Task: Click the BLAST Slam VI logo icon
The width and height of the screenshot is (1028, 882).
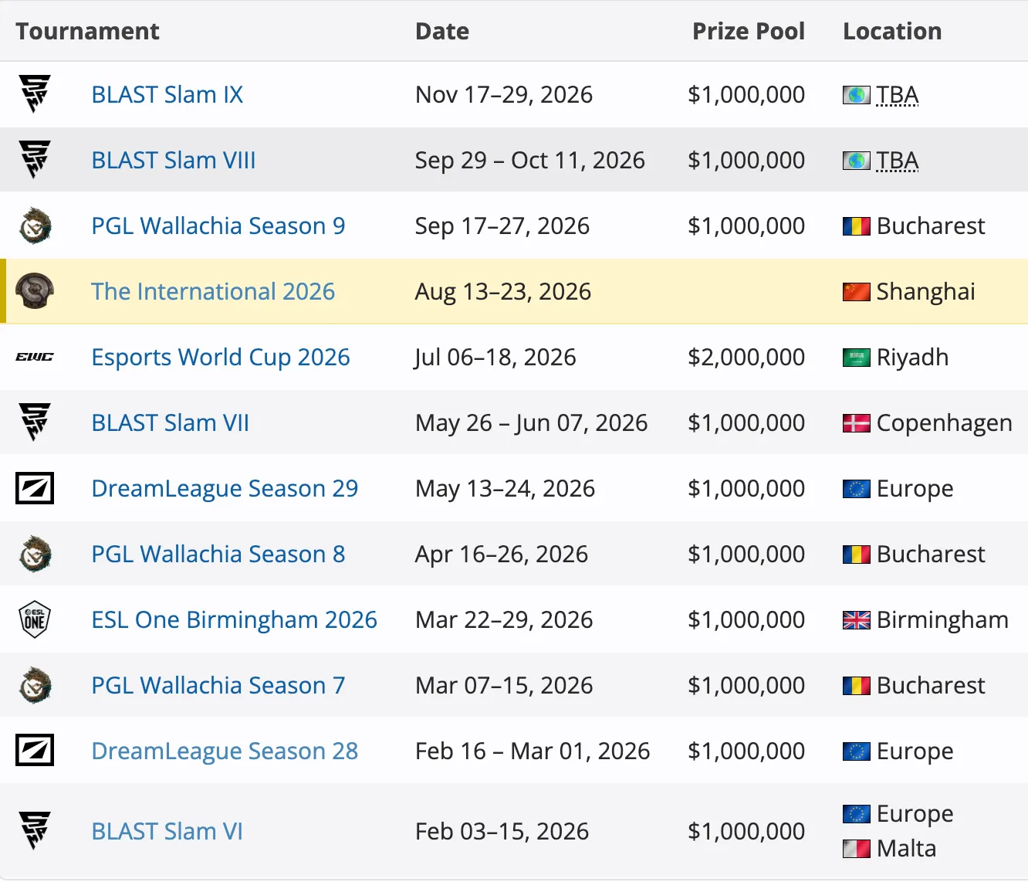Action: pos(35,831)
